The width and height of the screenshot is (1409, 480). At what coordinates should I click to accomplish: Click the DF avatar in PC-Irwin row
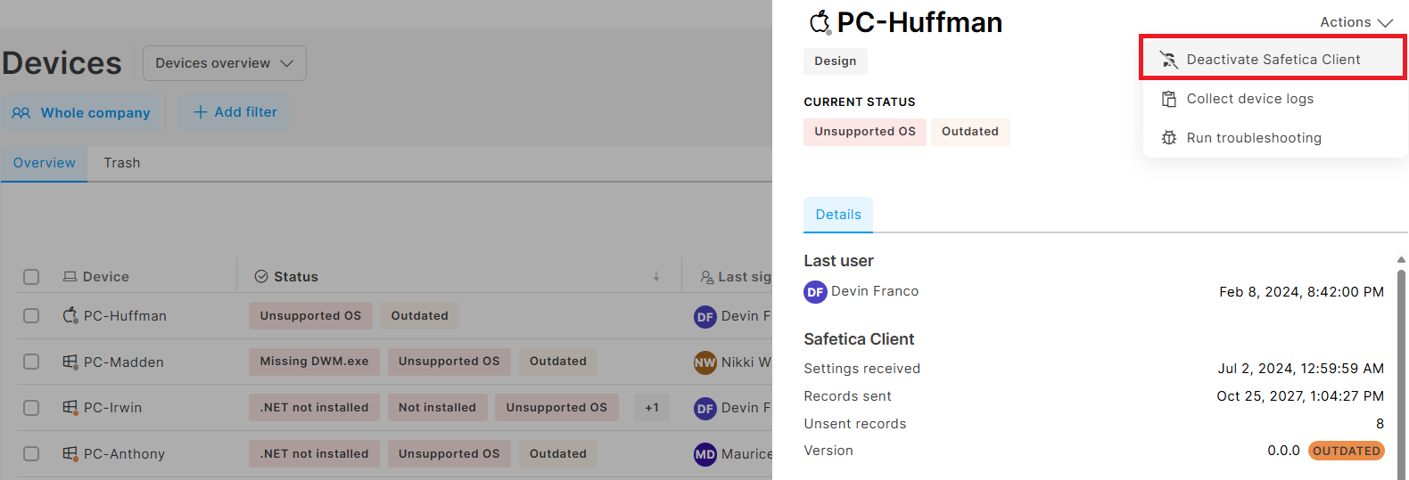pos(705,408)
